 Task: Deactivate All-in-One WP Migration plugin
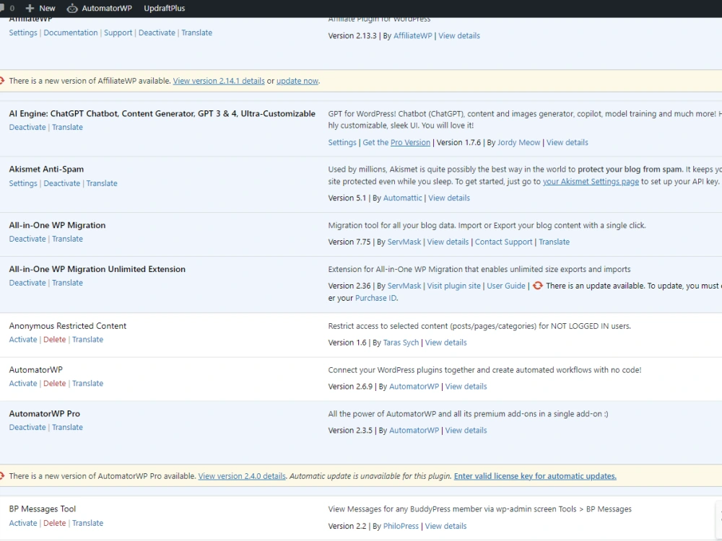(x=27, y=239)
